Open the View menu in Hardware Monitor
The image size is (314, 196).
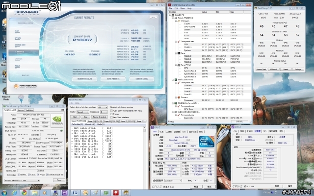(183, 8)
